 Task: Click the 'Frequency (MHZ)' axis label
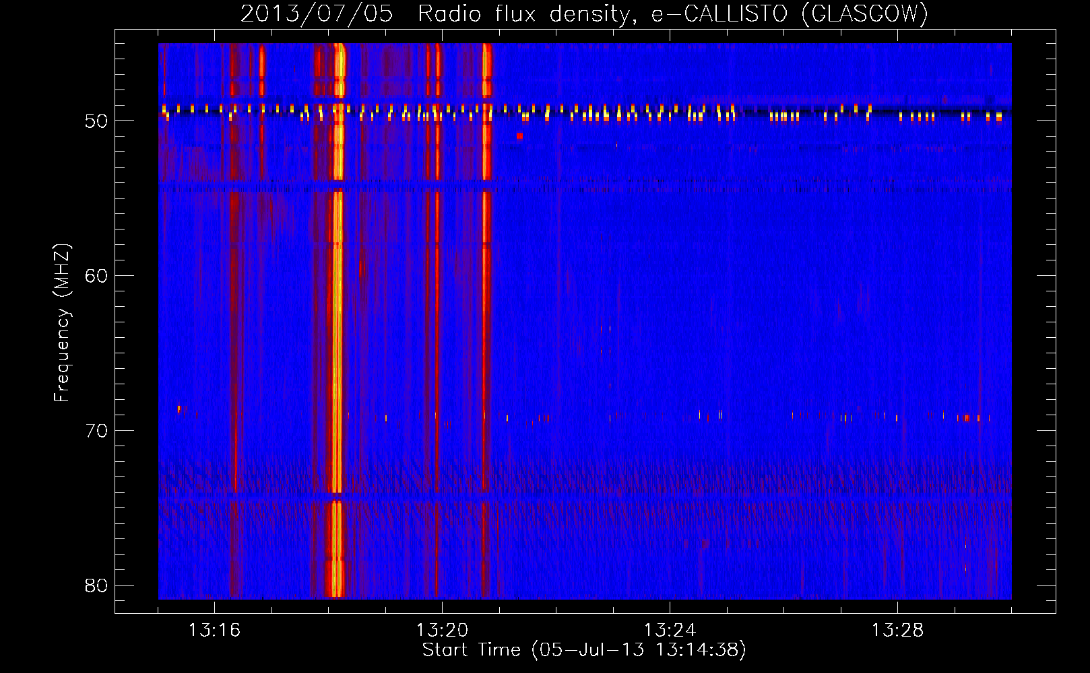tap(62, 323)
